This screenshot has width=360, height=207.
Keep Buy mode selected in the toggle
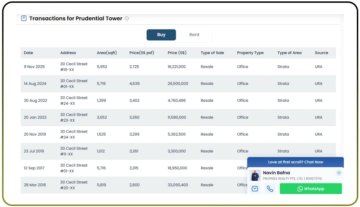[161, 34]
